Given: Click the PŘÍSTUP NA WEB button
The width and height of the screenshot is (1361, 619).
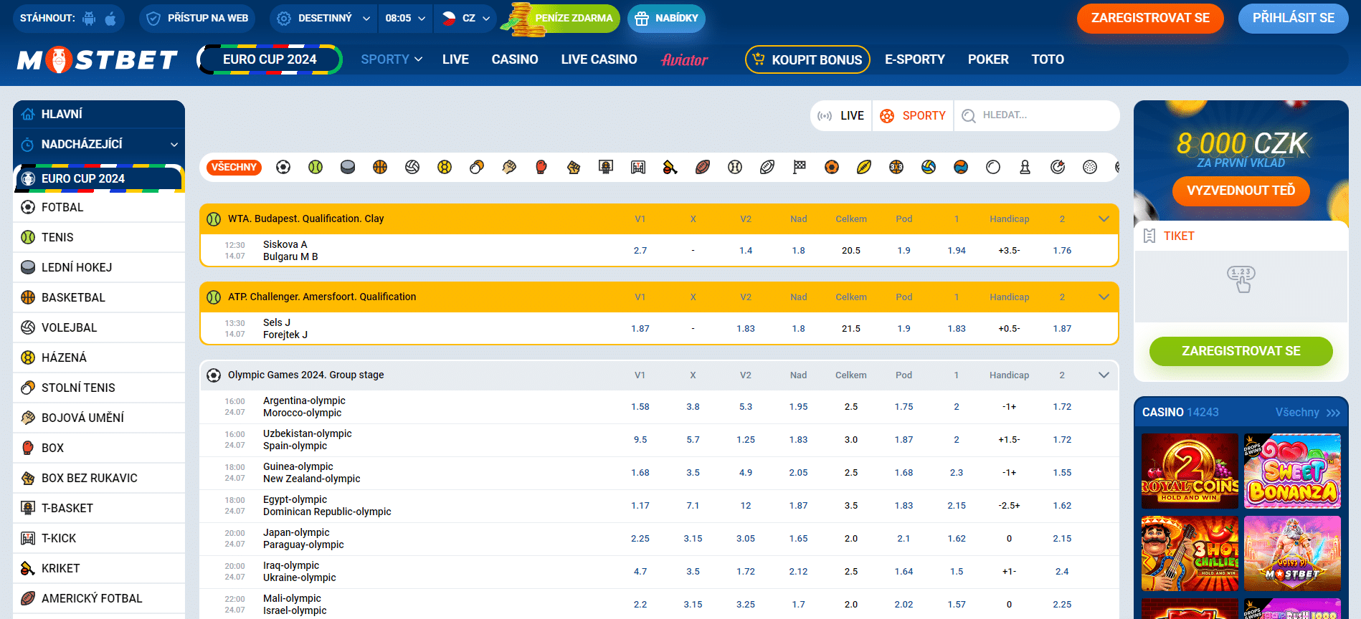Looking at the screenshot, I should [x=196, y=19].
